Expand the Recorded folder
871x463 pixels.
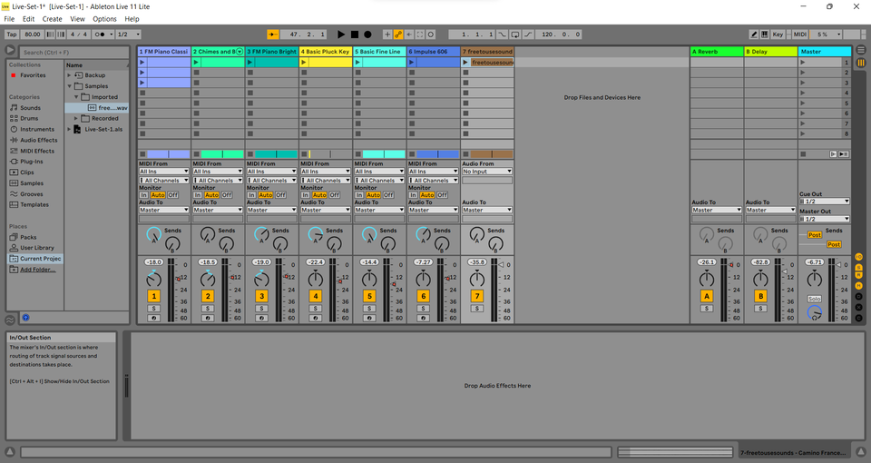pyautogui.click(x=76, y=118)
